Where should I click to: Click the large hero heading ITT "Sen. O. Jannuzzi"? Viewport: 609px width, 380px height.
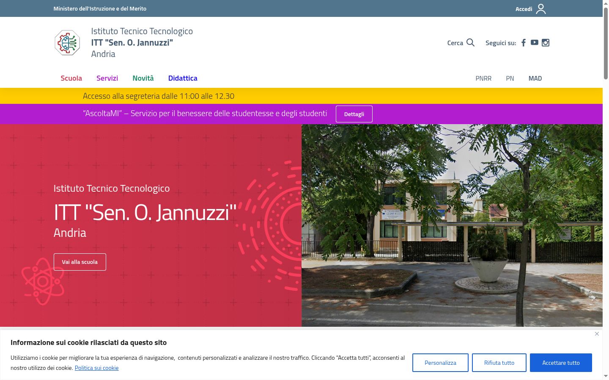[x=145, y=212]
